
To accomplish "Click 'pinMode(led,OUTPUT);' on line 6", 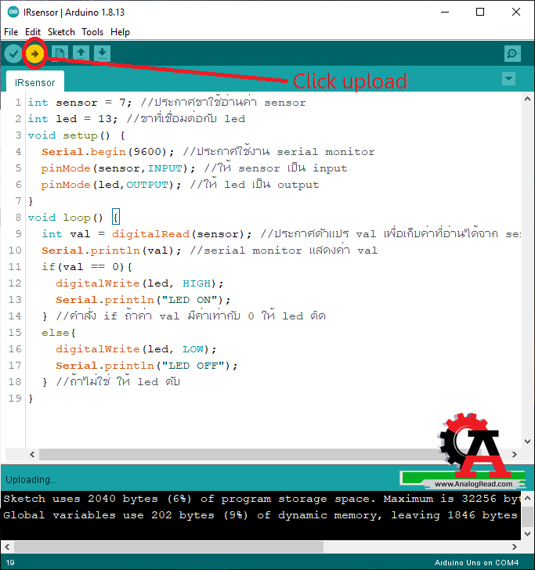I will (111, 185).
